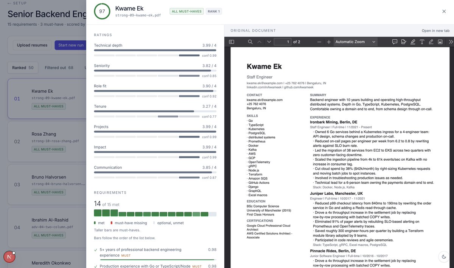Image resolution: width=454 pixels, height=268 pixels.
Task: Click the 'Staff Engineer' title under Kwame Ek
Action: tap(260, 77)
